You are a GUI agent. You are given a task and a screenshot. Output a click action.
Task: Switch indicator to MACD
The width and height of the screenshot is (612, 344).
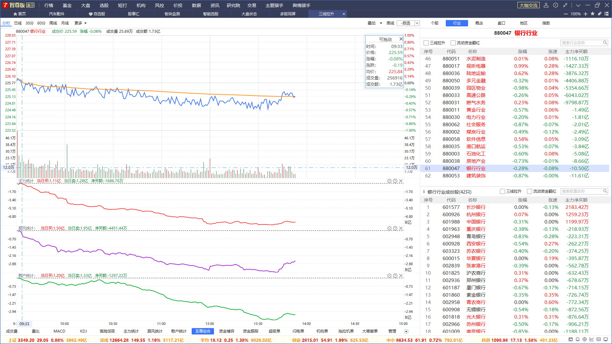[59, 331]
